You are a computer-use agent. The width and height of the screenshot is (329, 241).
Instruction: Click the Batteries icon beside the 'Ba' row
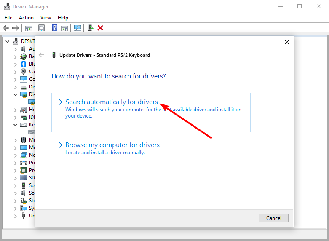[24, 56]
